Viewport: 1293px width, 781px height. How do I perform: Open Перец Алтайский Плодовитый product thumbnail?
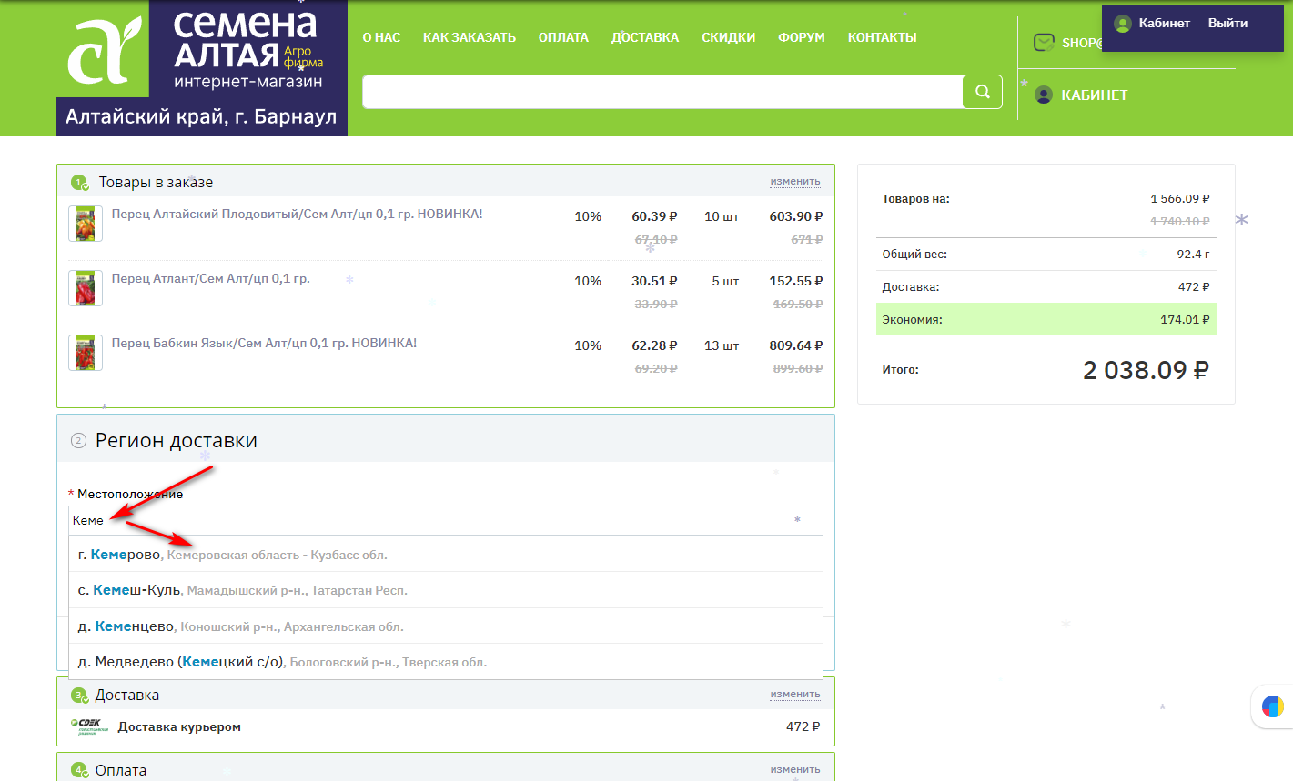pyautogui.click(x=86, y=224)
